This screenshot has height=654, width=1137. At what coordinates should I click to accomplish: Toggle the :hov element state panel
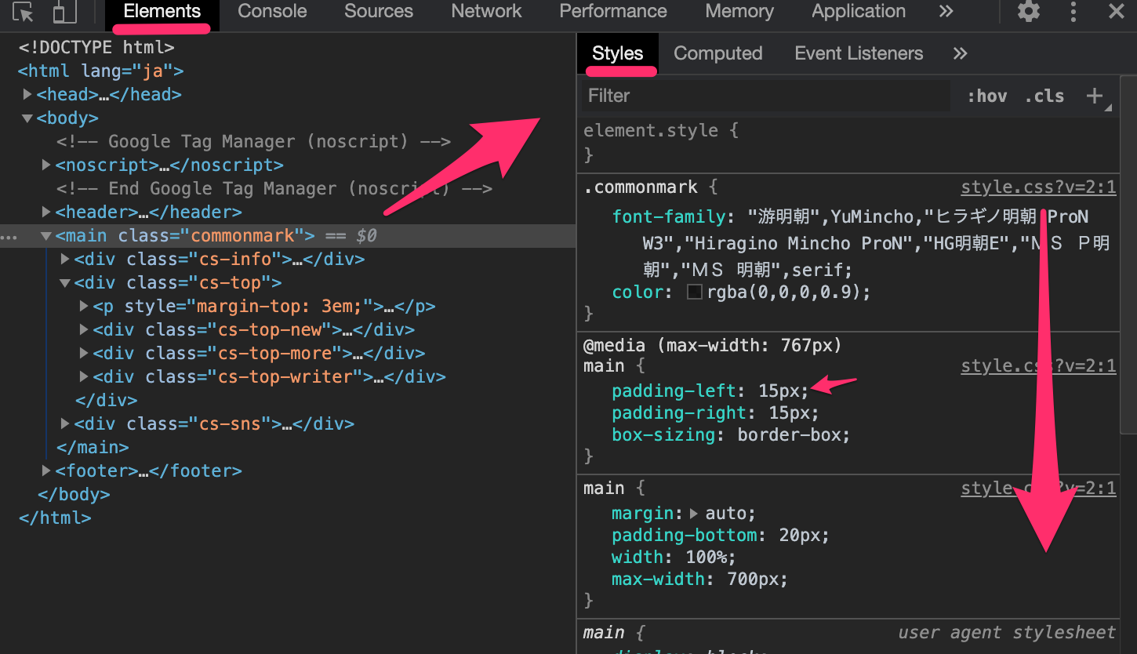pos(986,96)
